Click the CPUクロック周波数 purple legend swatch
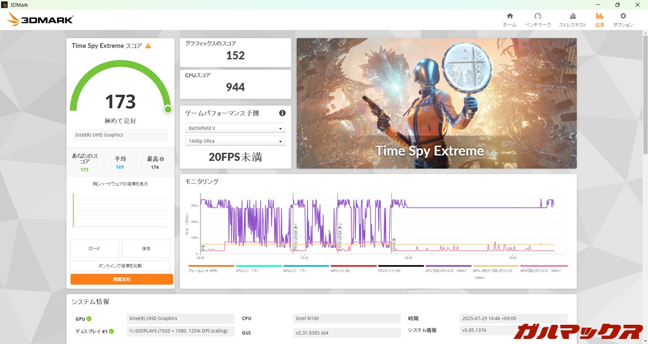 tap(448, 266)
